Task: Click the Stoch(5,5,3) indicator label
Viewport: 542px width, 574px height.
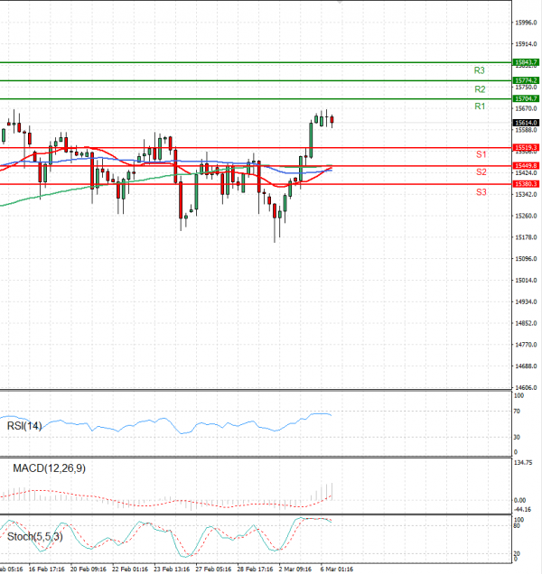Action: pyautogui.click(x=35, y=537)
